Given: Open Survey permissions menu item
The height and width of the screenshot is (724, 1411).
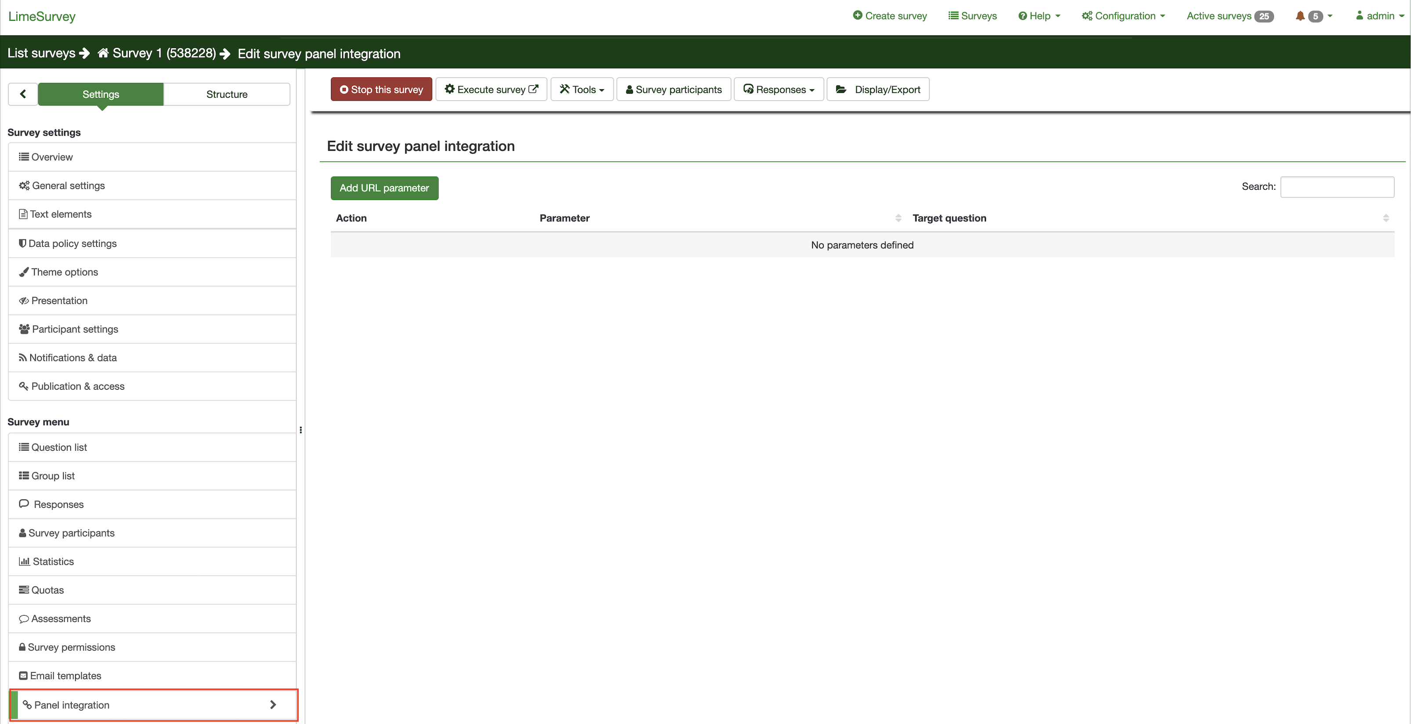Looking at the screenshot, I should (x=152, y=647).
